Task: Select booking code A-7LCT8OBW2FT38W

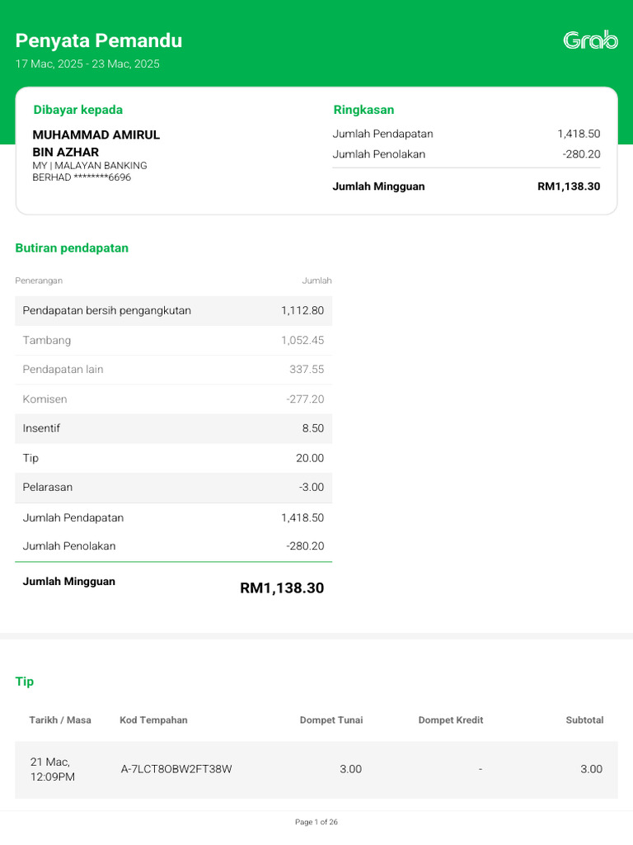Action: [x=176, y=769]
